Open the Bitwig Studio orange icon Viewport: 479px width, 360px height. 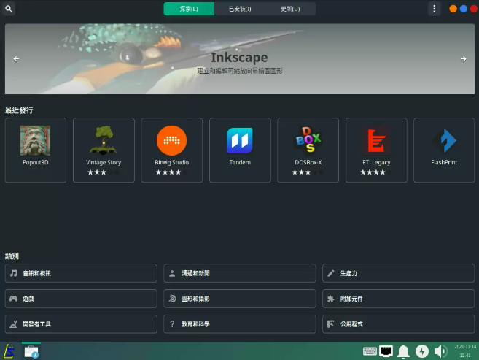click(x=171, y=140)
